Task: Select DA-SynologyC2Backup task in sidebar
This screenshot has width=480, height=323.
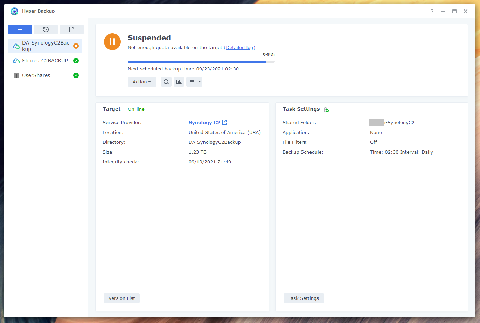Action: coord(45,46)
